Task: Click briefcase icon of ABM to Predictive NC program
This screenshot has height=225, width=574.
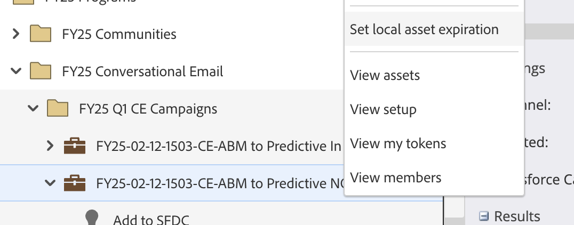Action: [75, 183]
